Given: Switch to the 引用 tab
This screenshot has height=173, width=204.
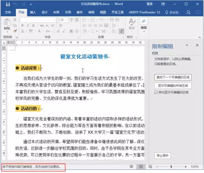Looking at the screenshot, I should pyautogui.click(x=68, y=12).
